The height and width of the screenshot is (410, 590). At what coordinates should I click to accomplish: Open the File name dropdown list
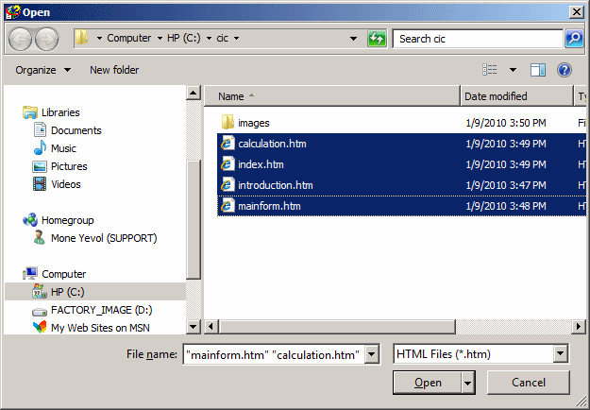pos(371,354)
